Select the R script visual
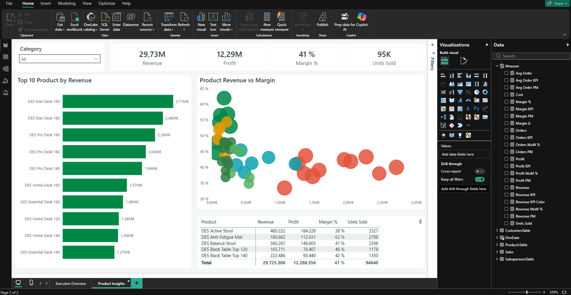This screenshot has width=571, height=295. click(x=468, y=108)
